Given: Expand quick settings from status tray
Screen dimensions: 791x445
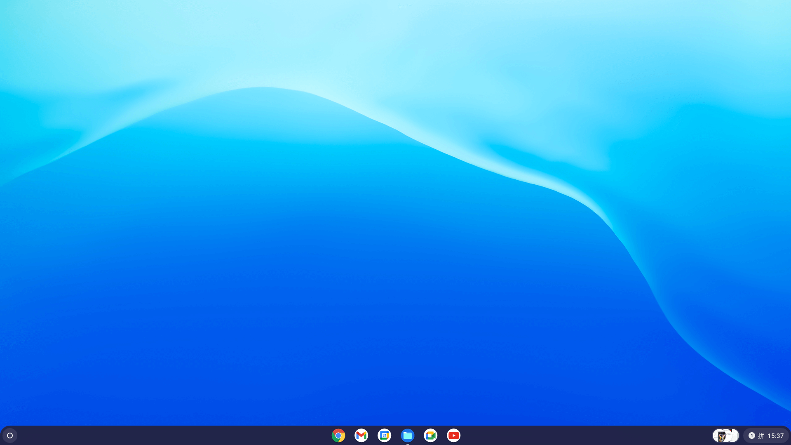Looking at the screenshot, I should point(766,436).
